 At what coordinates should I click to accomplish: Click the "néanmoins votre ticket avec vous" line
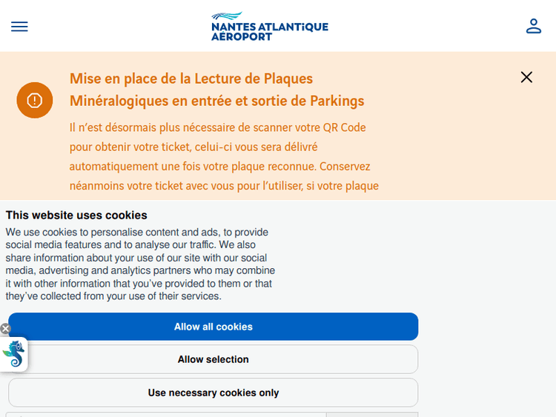224,186
